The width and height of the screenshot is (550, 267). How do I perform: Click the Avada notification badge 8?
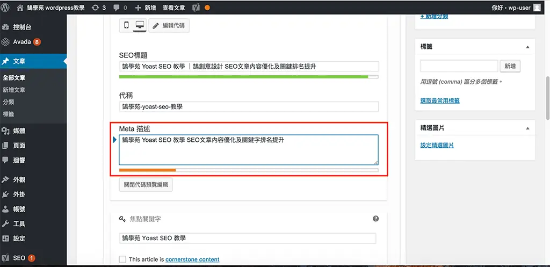pyautogui.click(x=37, y=42)
